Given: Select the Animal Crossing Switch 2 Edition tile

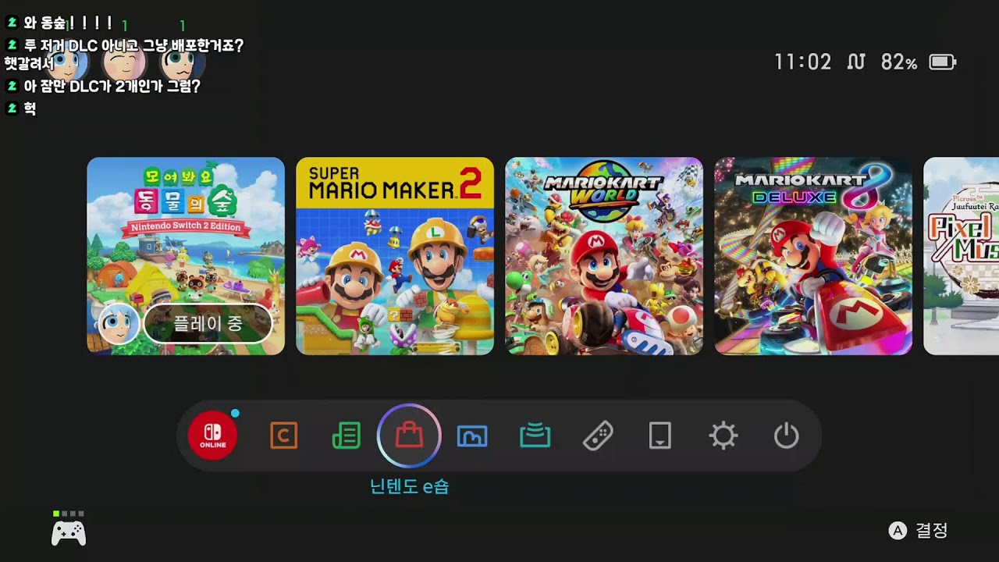Looking at the screenshot, I should coord(186,256).
